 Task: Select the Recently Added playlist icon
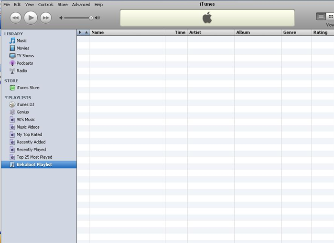pyautogui.click(x=12, y=142)
